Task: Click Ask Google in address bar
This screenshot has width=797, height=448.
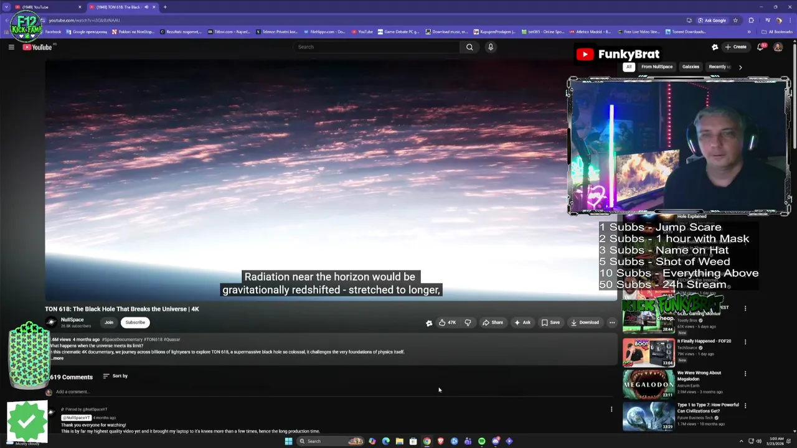Action: coord(712,20)
